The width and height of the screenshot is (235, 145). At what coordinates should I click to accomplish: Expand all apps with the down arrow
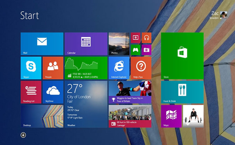point(23,135)
